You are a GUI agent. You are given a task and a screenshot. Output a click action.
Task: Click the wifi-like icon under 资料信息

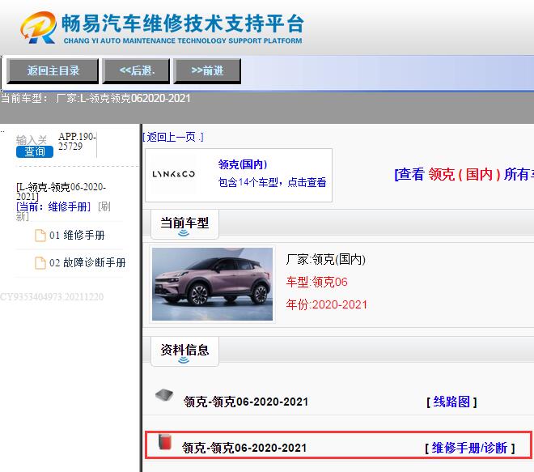click(184, 361)
